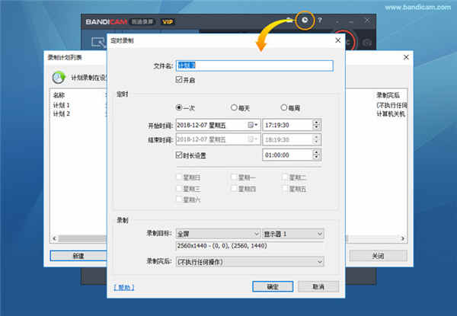Click the screenshot camera icon beside REC button
The width and height of the screenshot is (457, 316).
pos(366,43)
